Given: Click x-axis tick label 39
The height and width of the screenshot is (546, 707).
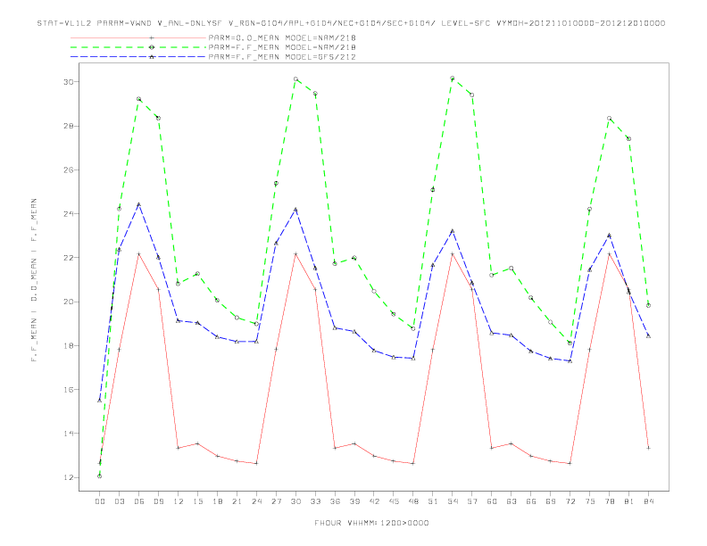Looking at the screenshot, I should tap(354, 501).
